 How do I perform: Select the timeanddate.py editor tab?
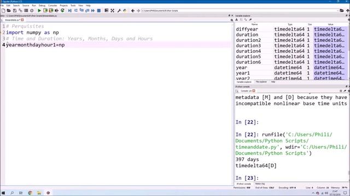(x=13, y=20)
